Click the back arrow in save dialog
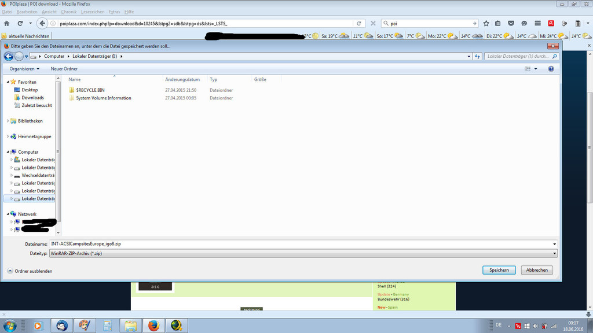593x333 pixels. coord(8,56)
